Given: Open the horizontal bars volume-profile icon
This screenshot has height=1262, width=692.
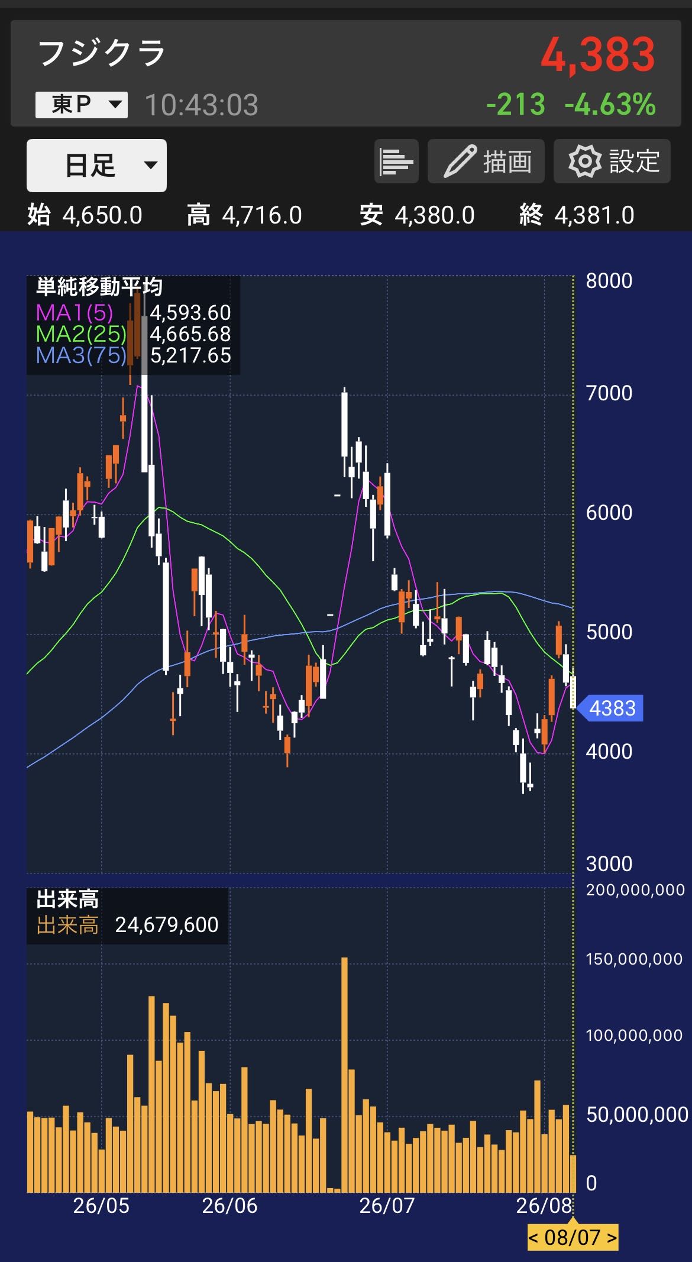Looking at the screenshot, I should (396, 161).
